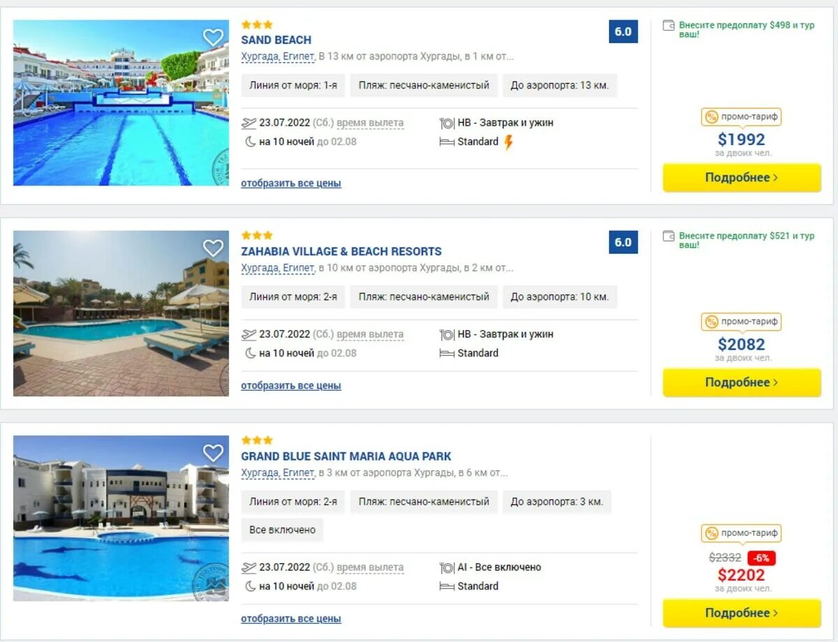Open the Sand Beach pool photo
The width and height of the screenshot is (838, 642).
[121, 103]
